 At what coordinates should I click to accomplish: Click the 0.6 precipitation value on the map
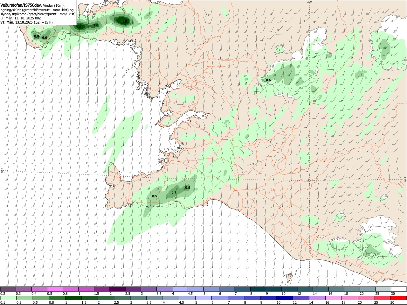45,38
